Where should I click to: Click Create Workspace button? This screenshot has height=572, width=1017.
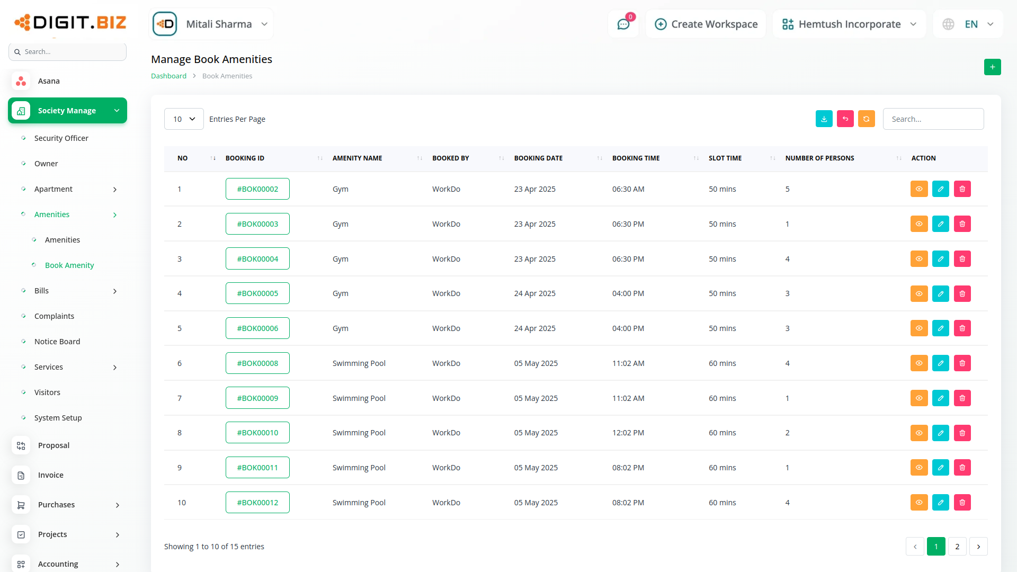706,24
